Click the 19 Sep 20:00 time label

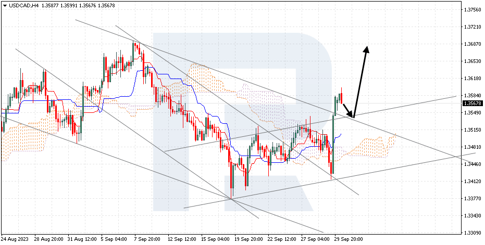click(x=250, y=239)
